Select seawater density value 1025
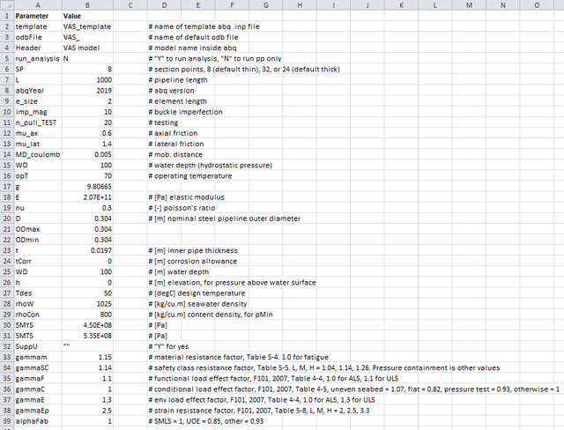564x430 pixels. (87, 304)
